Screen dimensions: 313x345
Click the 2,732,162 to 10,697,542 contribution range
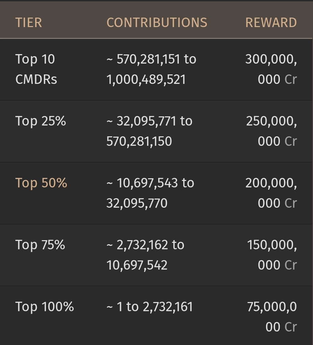145,255
